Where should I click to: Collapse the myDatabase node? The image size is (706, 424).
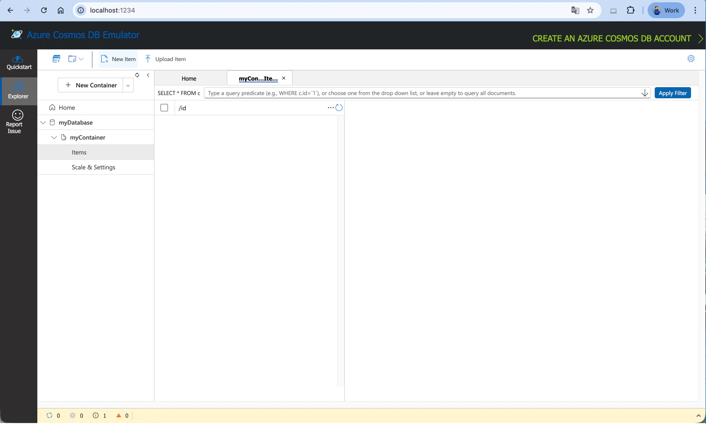click(x=43, y=123)
